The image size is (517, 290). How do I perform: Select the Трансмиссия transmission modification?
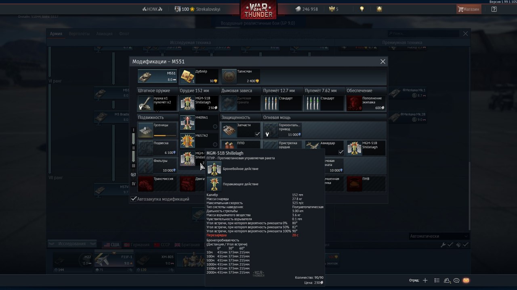pyautogui.click(x=158, y=183)
